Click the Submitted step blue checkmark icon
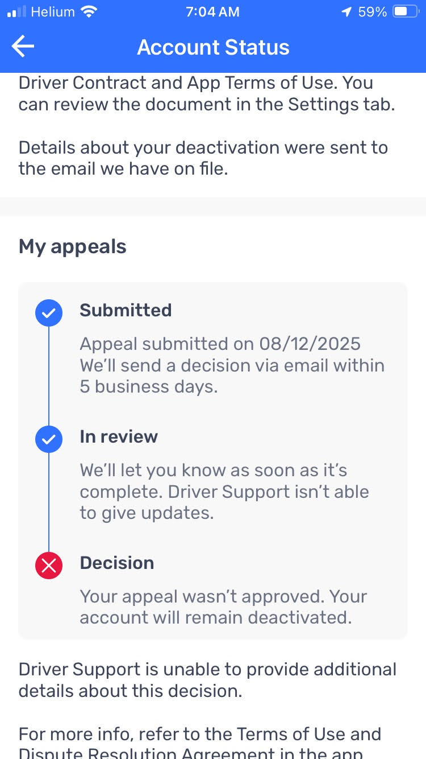Image resolution: width=426 pixels, height=759 pixels. [49, 312]
